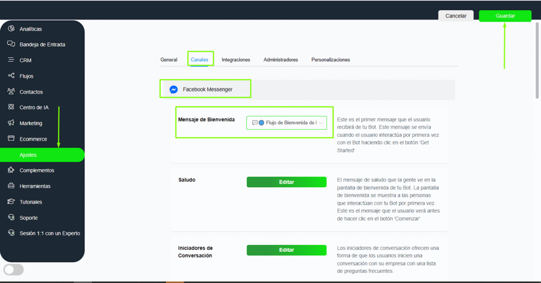Screen dimensions: 541x283
Task: Open Bandeja de Entrada in sidebar
Action: (42, 44)
